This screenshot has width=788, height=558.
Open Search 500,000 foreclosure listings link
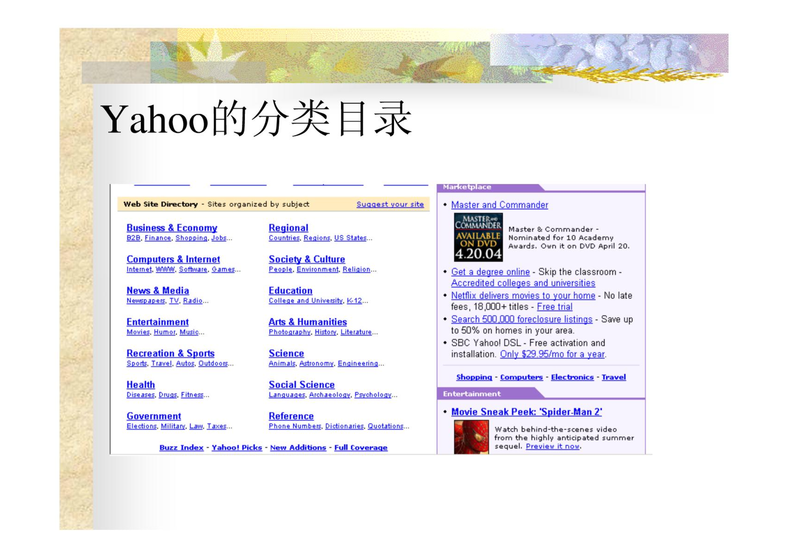click(x=522, y=320)
